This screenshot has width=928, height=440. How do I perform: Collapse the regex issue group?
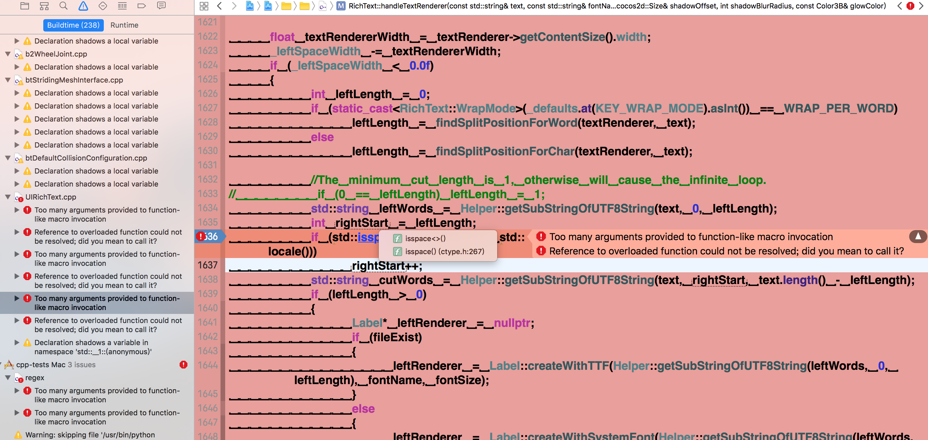pos(7,378)
